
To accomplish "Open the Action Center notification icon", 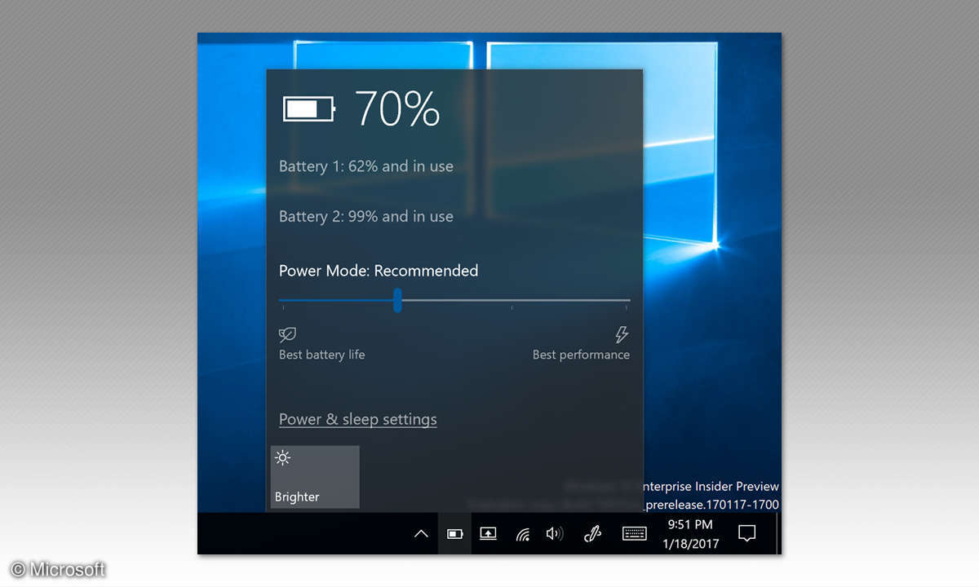I will [x=746, y=534].
